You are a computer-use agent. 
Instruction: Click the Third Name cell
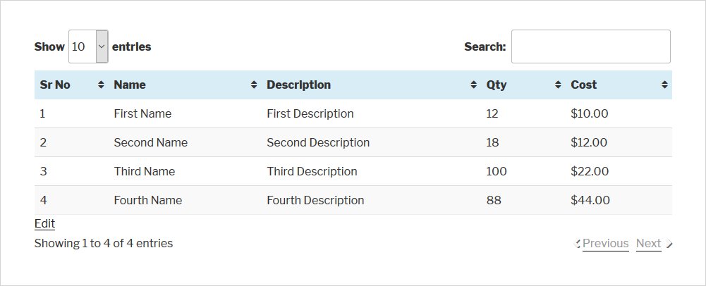pos(144,171)
